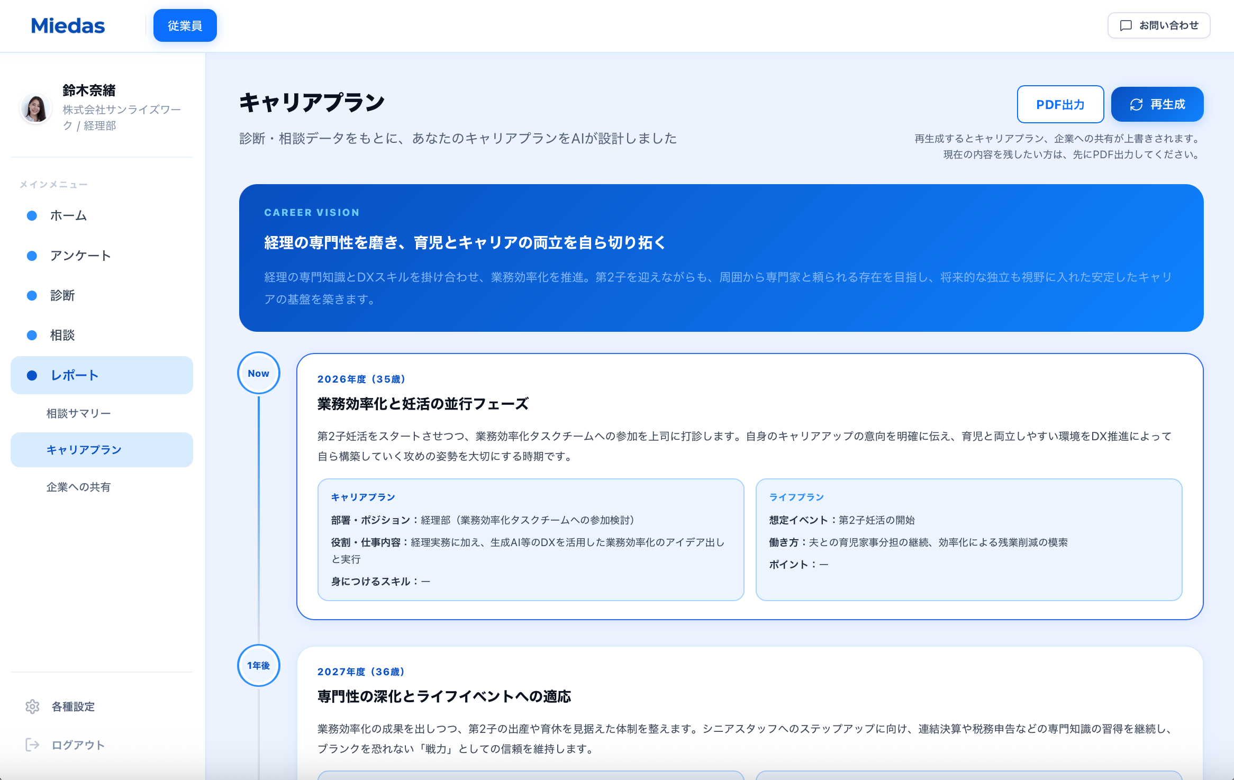Image resolution: width=1234 pixels, height=780 pixels.
Task: Click the 診断・相談データをもとに subtitle
Action: [x=458, y=138]
